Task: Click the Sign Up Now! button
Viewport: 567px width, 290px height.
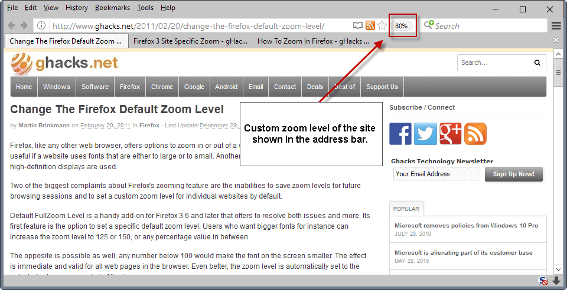Action: (513, 174)
